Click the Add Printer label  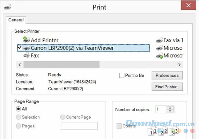coord(45,40)
